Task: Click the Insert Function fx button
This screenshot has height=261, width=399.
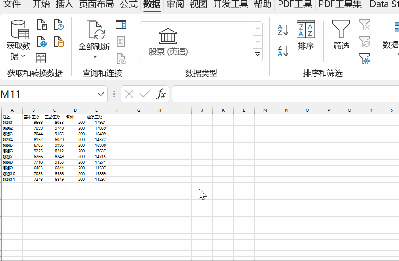Action: pyautogui.click(x=161, y=94)
